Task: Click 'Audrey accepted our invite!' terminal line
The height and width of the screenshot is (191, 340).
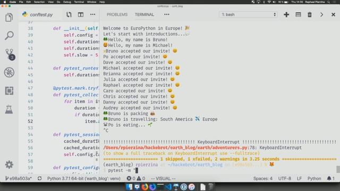Action: (140, 108)
